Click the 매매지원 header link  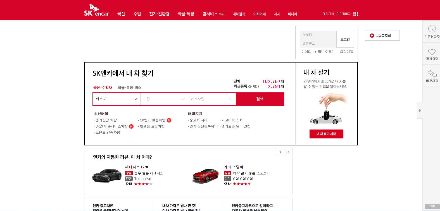coord(328,14)
